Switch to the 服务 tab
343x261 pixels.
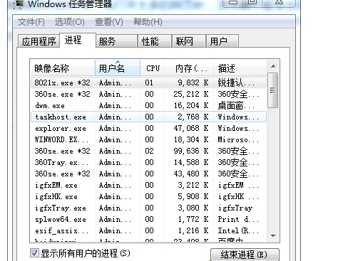click(116, 41)
